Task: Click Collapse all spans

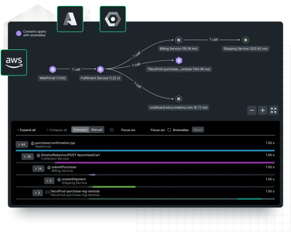Action: click(x=57, y=130)
